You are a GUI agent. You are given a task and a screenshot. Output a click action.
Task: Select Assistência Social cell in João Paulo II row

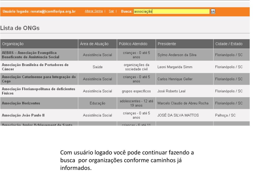pos(97,115)
